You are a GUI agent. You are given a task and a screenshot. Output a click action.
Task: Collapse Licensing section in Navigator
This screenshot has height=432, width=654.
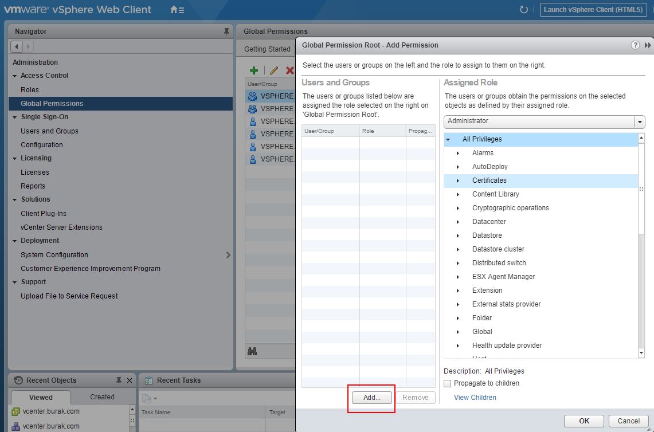tap(14, 159)
